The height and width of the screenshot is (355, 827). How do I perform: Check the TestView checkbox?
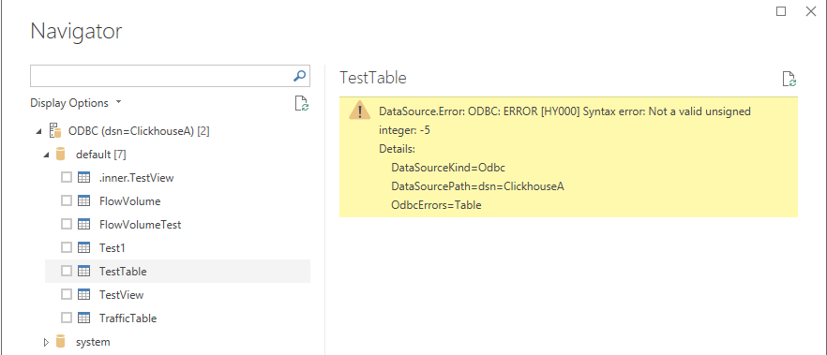point(67,294)
